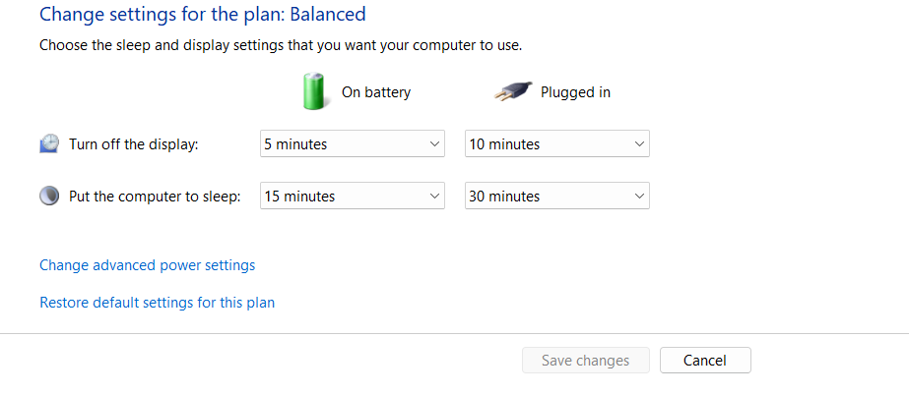Viewport: 909px width, 395px height.
Task: Click the Plugged in column label
Action: [575, 92]
